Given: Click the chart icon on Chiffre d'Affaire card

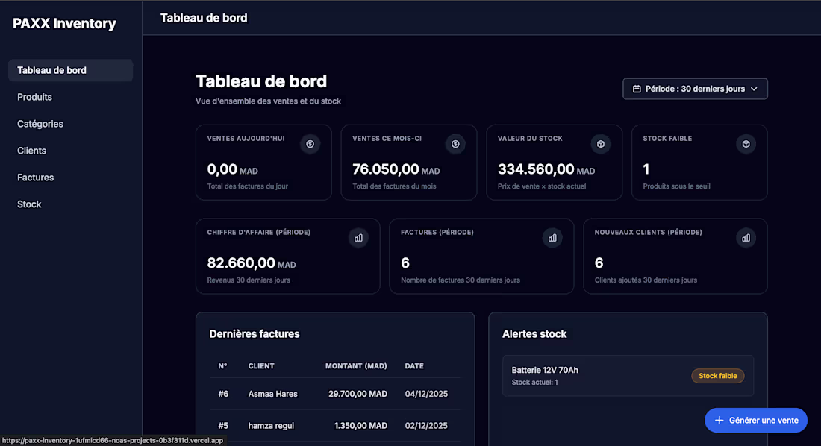Looking at the screenshot, I should pyautogui.click(x=358, y=237).
